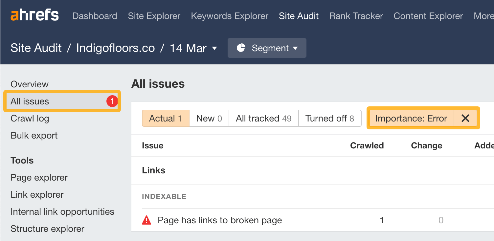
Task: Open the Structure explorer tool
Action: 47,229
